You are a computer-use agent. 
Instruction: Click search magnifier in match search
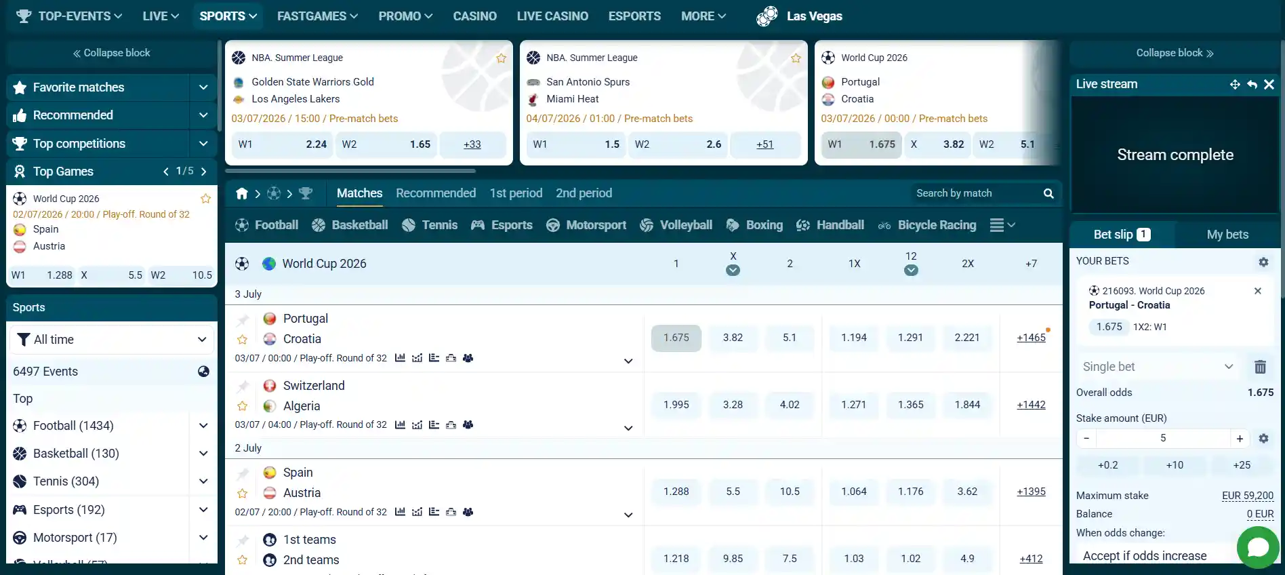pyautogui.click(x=1048, y=193)
